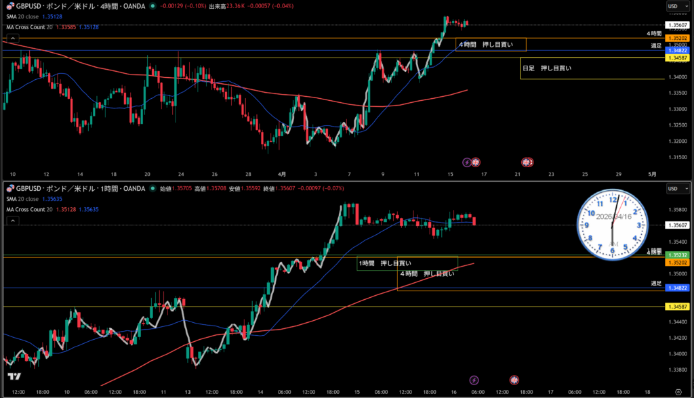Click the purple lightning event icon in lower chart
This screenshot has width=694, height=398.
[x=474, y=380]
